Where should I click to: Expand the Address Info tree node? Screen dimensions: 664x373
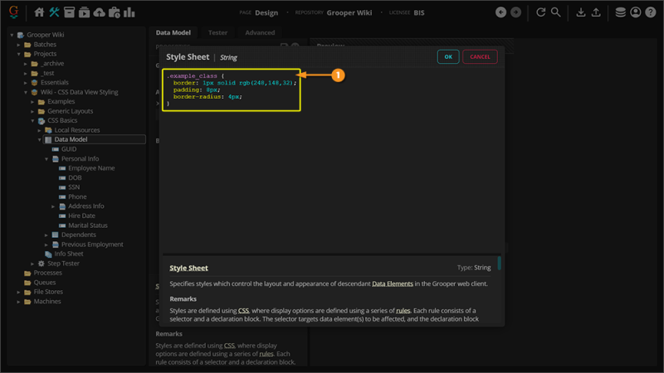54,206
